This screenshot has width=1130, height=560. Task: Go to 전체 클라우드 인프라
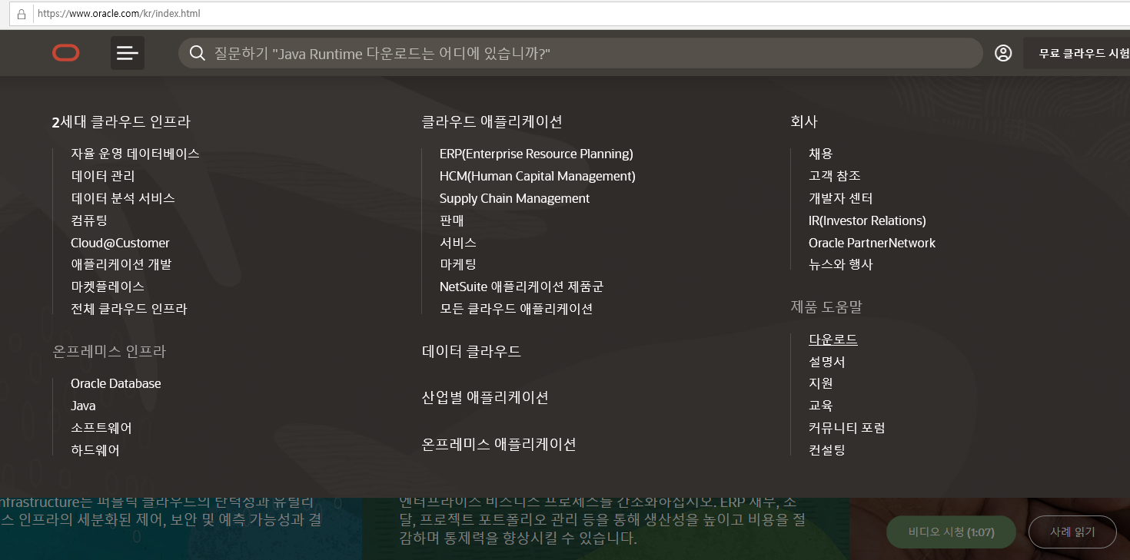[129, 309]
